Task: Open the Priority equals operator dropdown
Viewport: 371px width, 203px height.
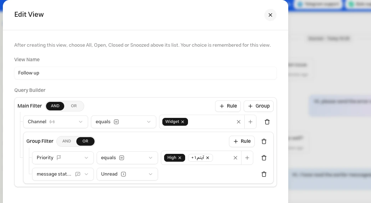Action: [127, 158]
